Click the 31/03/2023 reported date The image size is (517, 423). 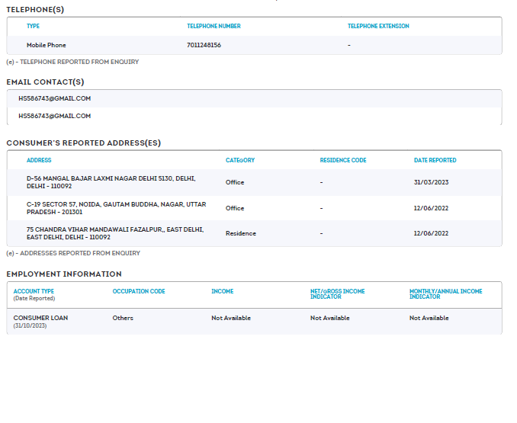click(431, 182)
